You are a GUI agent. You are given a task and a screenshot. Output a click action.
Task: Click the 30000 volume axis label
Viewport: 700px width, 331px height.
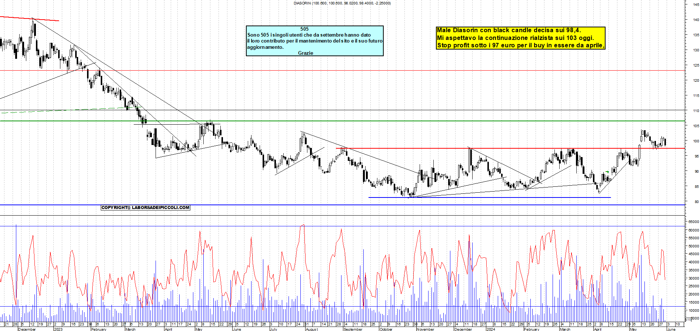pyautogui.click(x=694, y=278)
